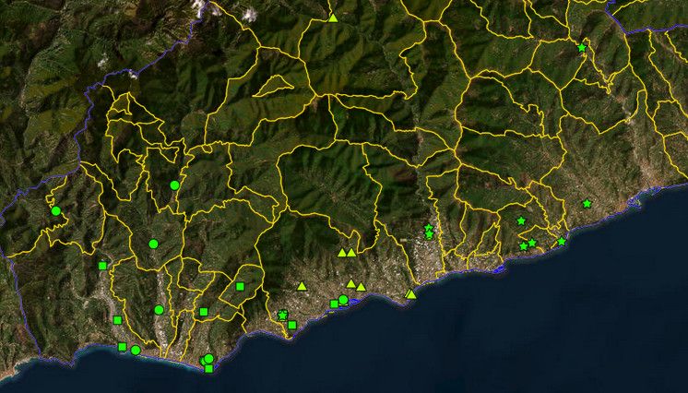Image resolution: width=688 pixels, height=393 pixels.
Task: Click green square left of southwest coastal circle
Action: [x=122, y=347]
